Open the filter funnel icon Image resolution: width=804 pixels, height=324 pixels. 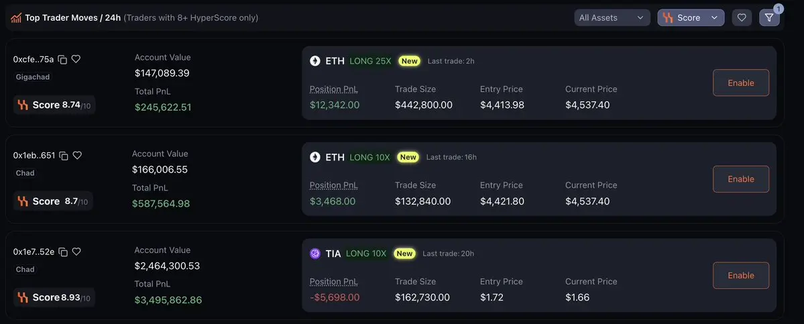coord(769,17)
